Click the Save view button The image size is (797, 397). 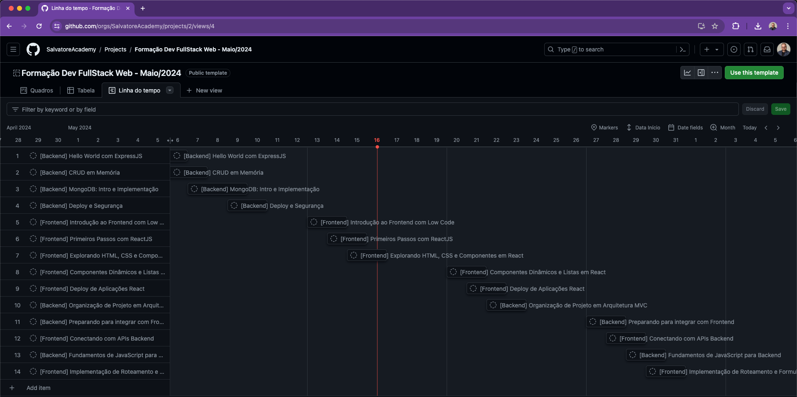tap(780, 109)
